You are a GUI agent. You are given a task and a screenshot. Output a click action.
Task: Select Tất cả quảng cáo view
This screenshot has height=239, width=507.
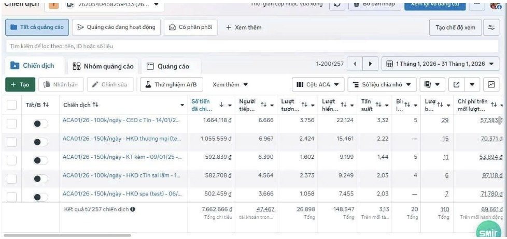(x=37, y=27)
